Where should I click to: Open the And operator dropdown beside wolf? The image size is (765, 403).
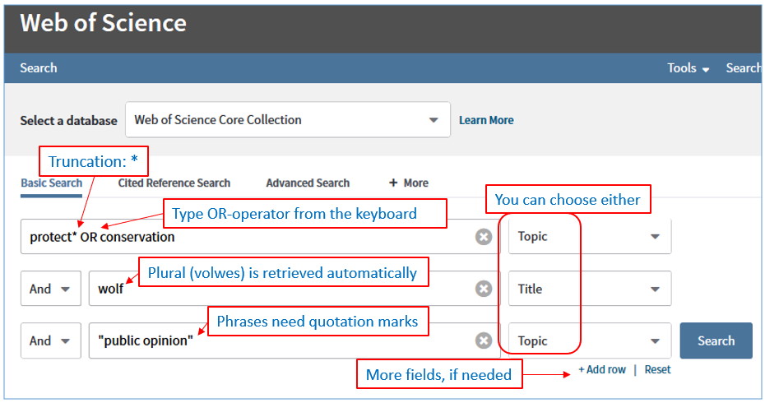click(51, 289)
